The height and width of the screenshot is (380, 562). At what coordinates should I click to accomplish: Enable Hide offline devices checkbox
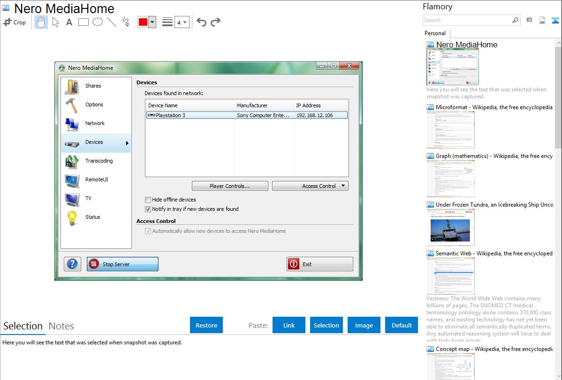coord(148,200)
